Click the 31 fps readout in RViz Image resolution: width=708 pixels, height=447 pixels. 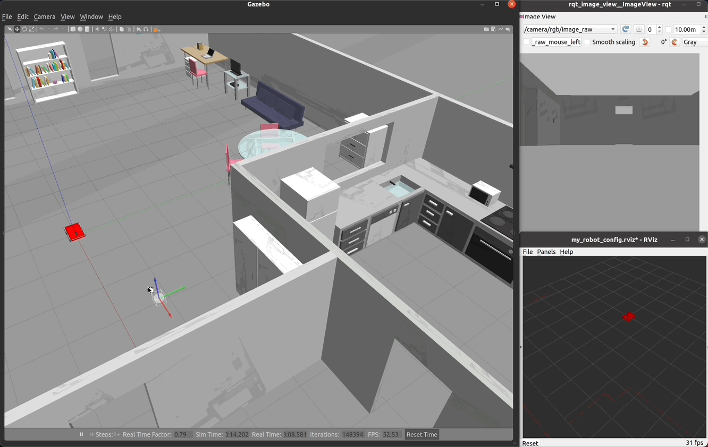coord(694,443)
